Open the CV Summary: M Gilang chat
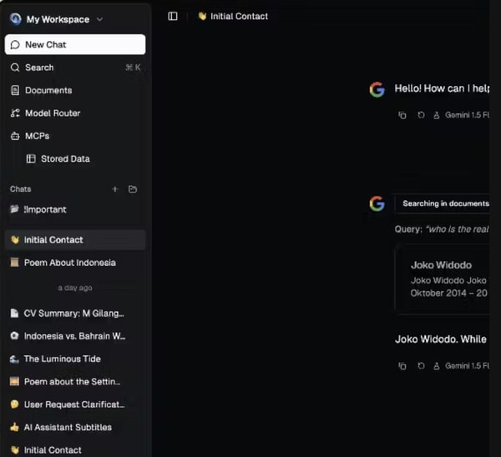This screenshot has width=501, height=457. click(73, 314)
